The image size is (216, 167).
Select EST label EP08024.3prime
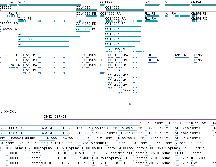[22, 138]
